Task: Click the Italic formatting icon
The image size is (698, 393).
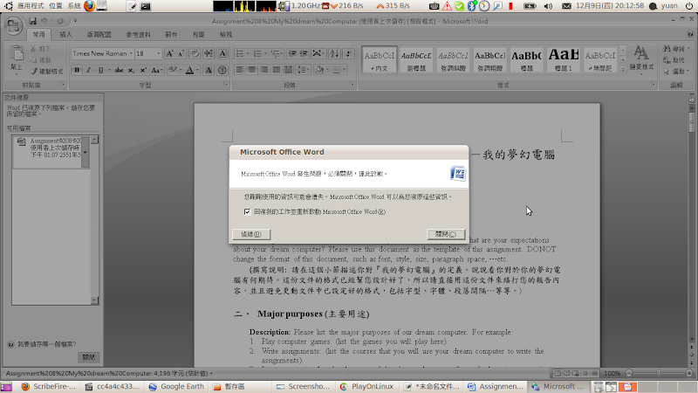Action: click(x=86, y=69)
